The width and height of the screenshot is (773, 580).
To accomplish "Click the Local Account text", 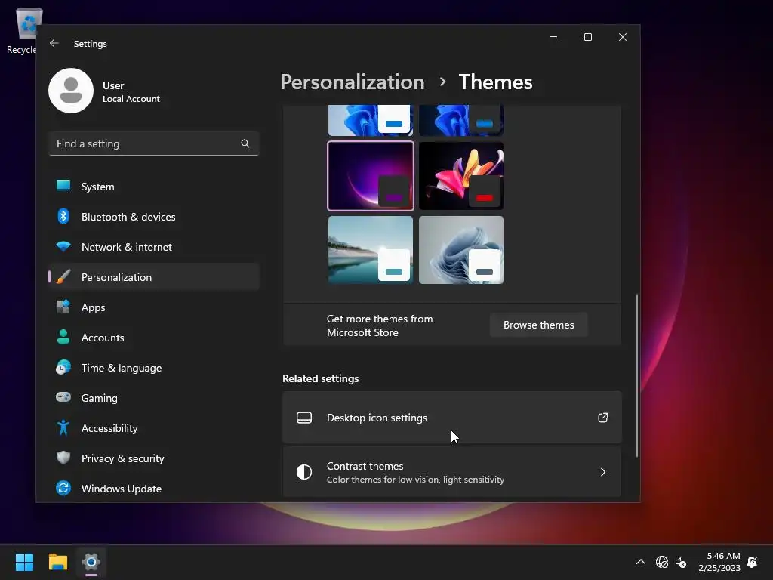I will [131, 99].
